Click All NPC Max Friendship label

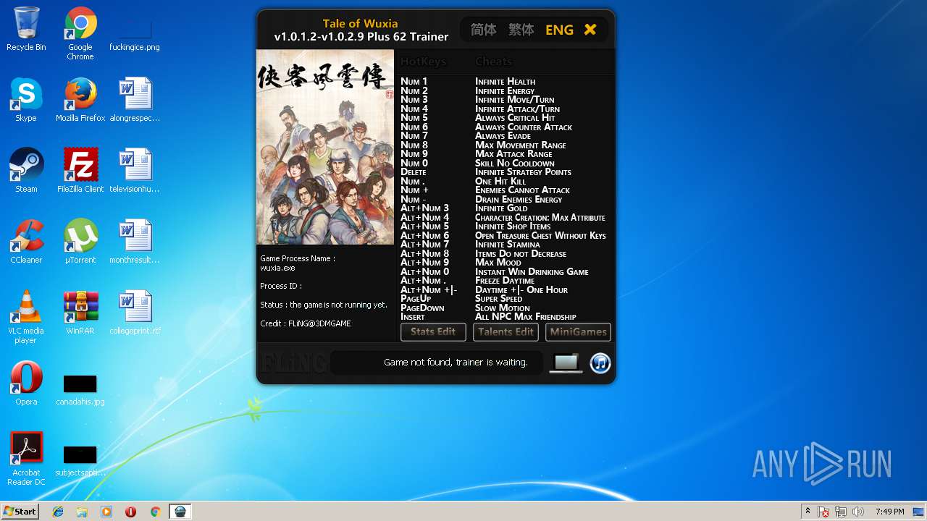point(525,317)
